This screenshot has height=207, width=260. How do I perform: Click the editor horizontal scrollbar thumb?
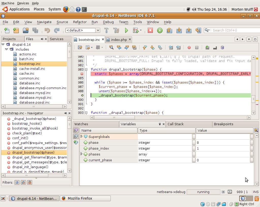pyautogui.click(x=114, y=117)
